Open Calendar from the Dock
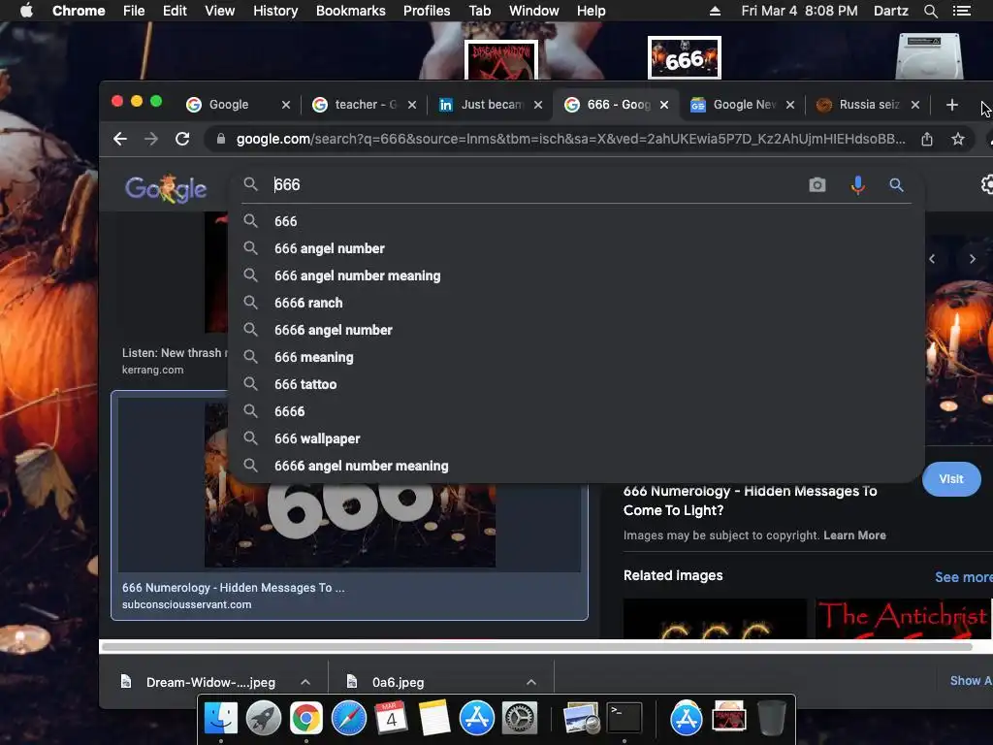Image resolution: width=993 pixels, height=745 pixels. 392,719
